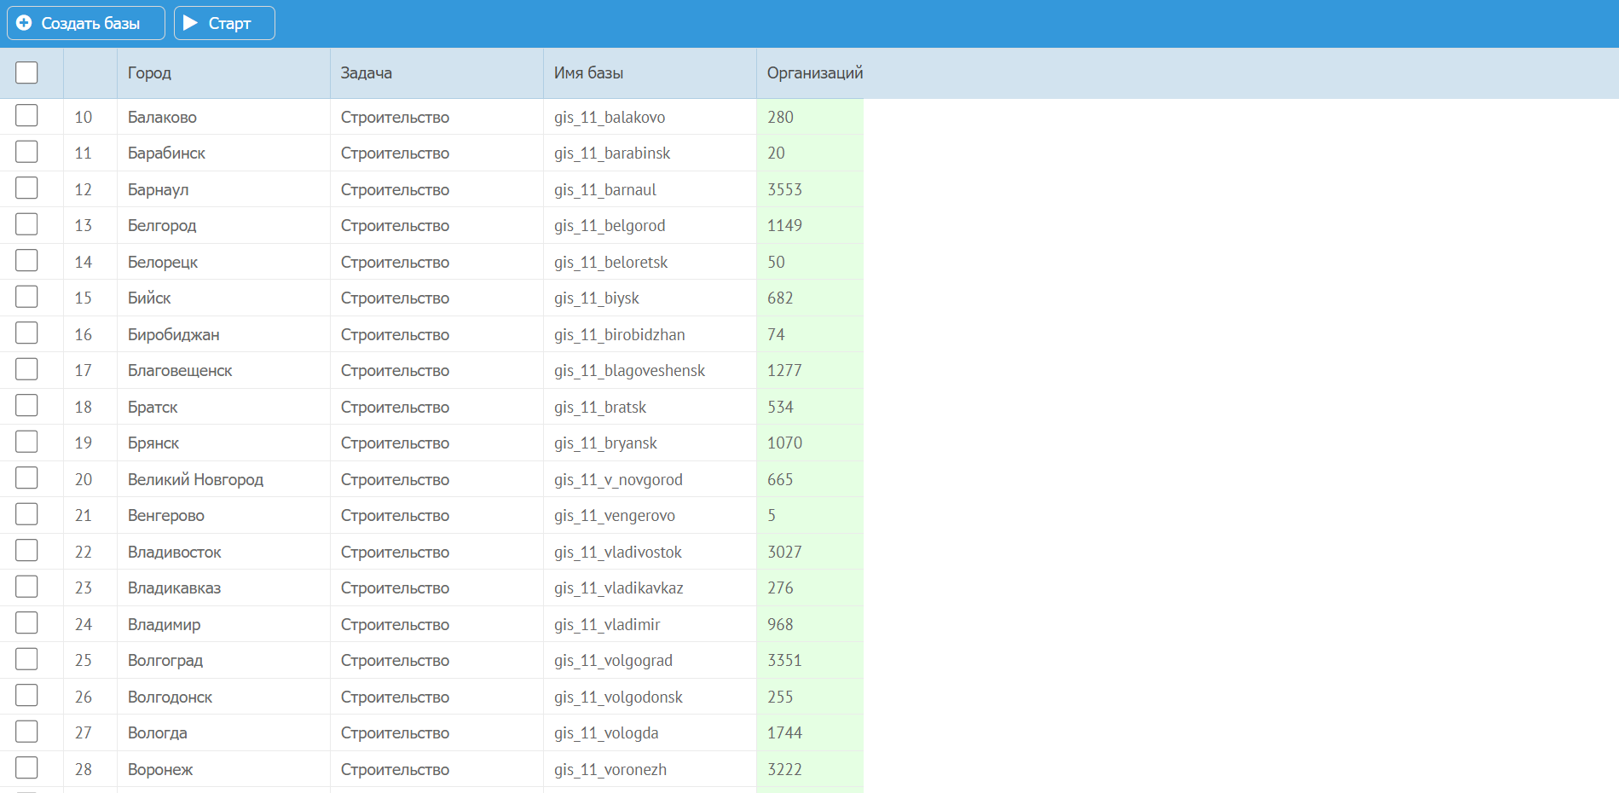Click the city name Балаково
The height and width of the screenshot is (793, 1619).
[162, 118]
